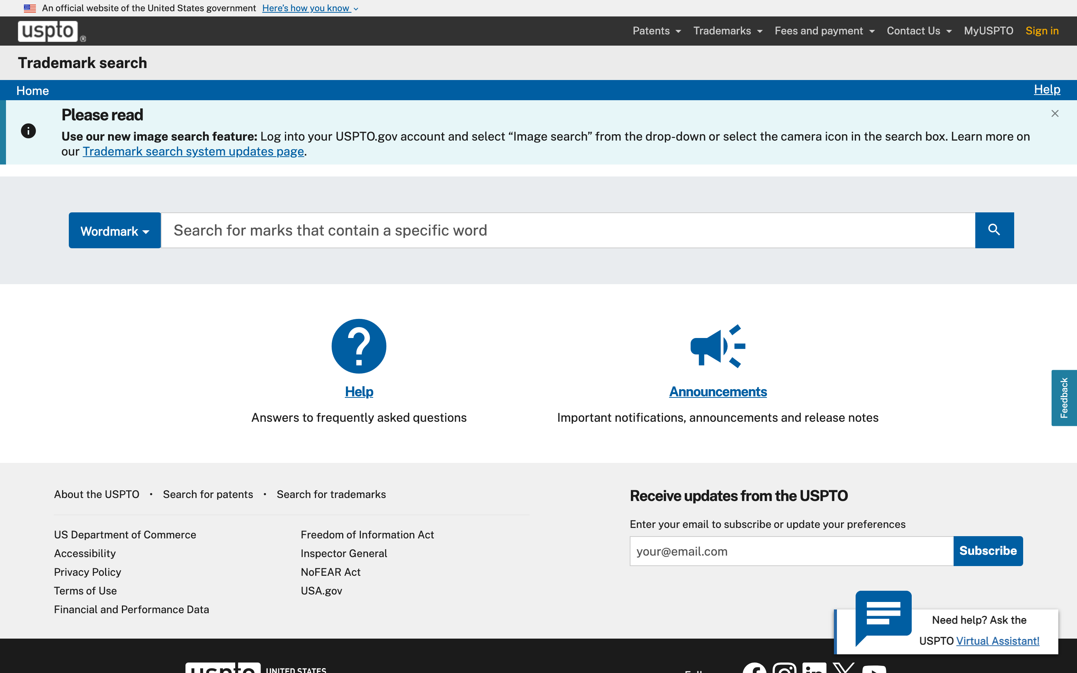The height and width of the screenshot is (673, 1077).
Task: Open the Announcements link
Action: [x=718, y=392]
